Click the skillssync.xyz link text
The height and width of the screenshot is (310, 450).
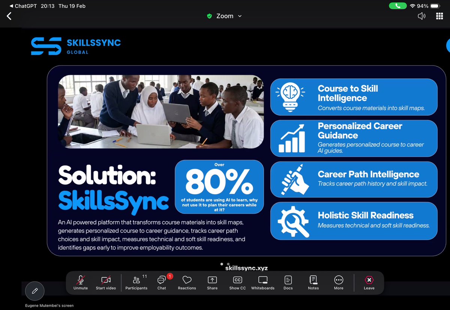pyautogui.click(x=246, y=268)
